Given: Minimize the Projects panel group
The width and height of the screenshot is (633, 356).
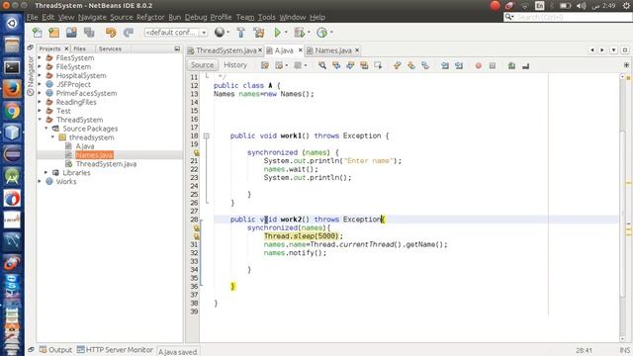Looking at the screenshot, I should [x=177, y=48].
